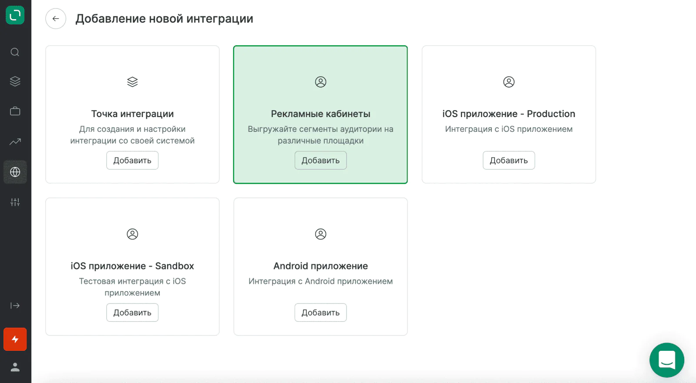Open the user profile sidebar icon

point(15,367)
